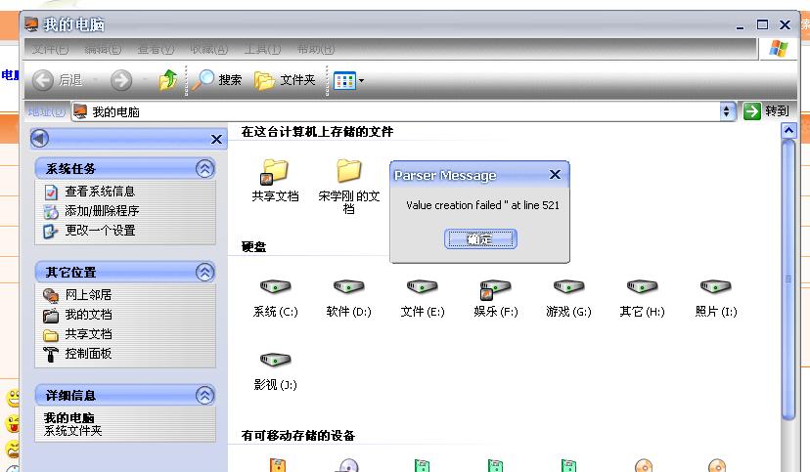Open the Views icon in toolbar

pos(344,80)
